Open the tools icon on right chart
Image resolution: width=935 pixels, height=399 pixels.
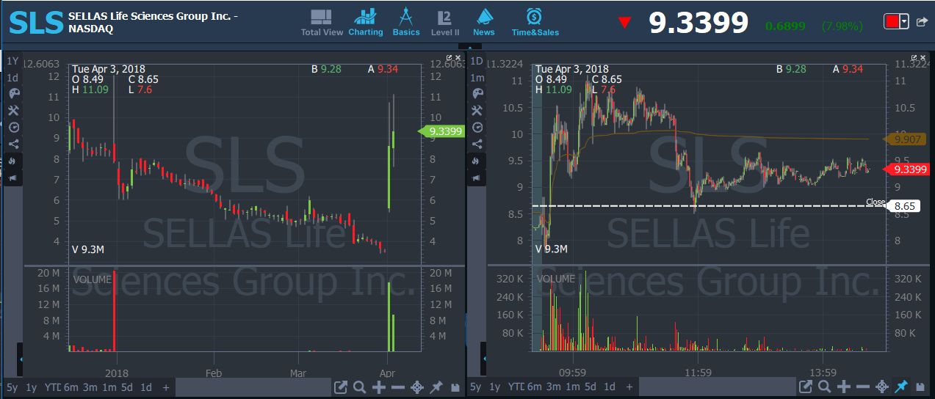477,111
